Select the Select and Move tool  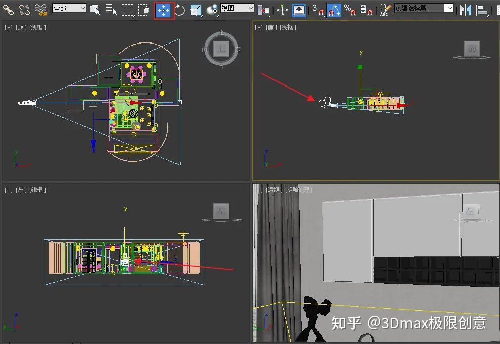[163, 8]
